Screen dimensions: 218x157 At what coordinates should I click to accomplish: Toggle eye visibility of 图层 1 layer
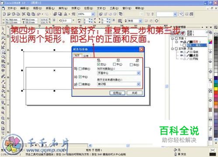181,42
